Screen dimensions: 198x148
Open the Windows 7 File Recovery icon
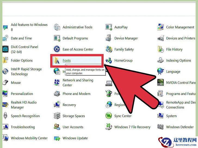109,127
